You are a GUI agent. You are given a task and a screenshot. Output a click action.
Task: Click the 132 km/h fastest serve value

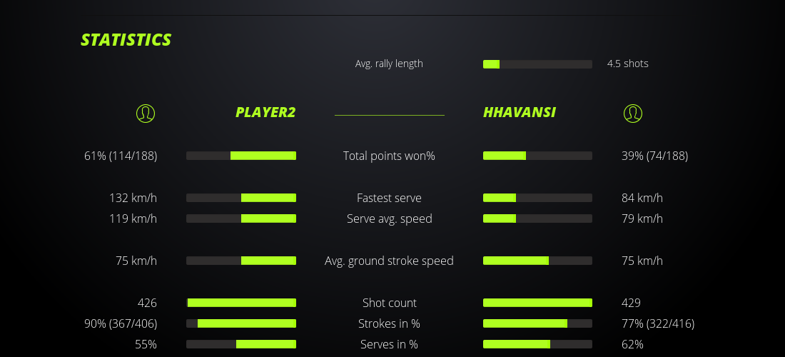click(133, 198)
